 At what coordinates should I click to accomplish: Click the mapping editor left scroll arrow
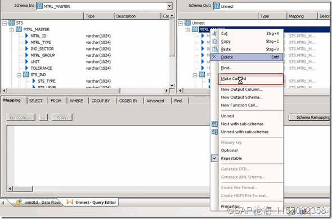10,188
